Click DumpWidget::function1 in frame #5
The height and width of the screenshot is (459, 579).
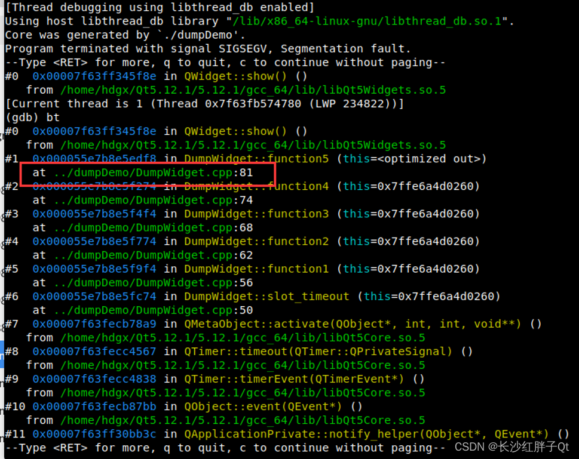click(256, 269)
